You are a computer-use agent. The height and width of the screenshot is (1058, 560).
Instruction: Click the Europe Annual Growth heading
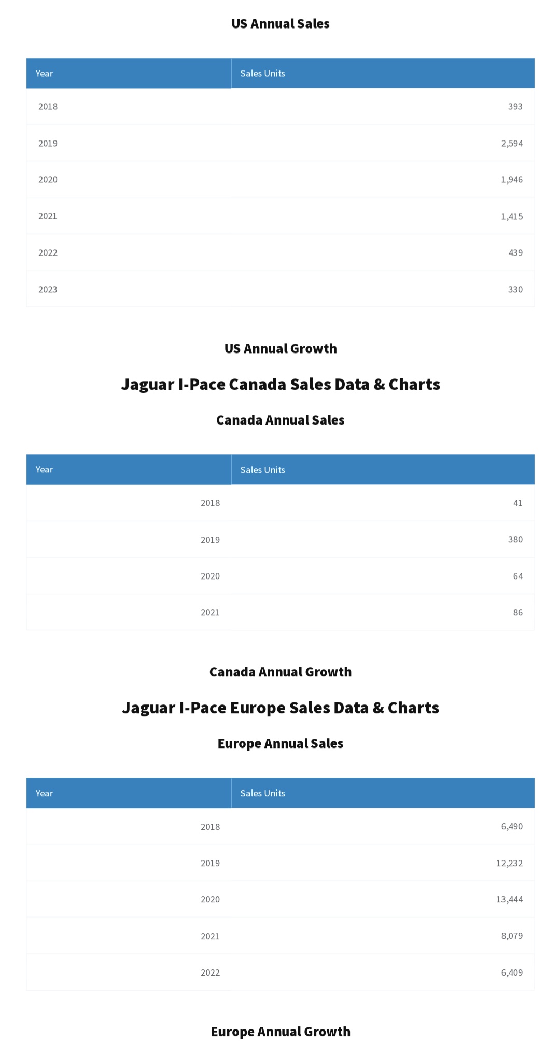pos(280,1032)
